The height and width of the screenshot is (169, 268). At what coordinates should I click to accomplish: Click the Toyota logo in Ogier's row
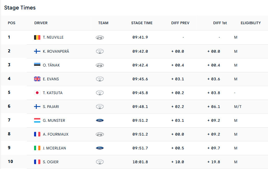click(x=100, y=162)
